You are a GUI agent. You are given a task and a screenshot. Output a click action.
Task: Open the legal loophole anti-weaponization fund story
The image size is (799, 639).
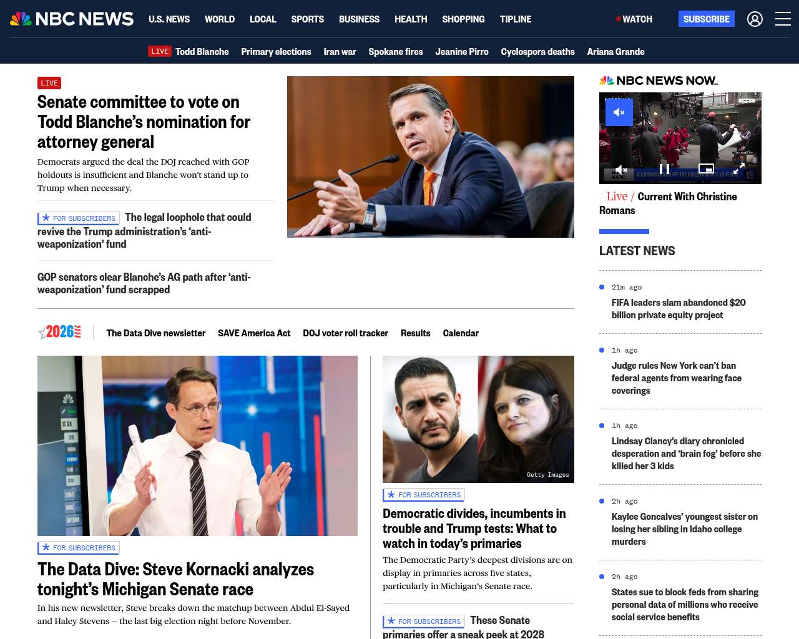144,231
